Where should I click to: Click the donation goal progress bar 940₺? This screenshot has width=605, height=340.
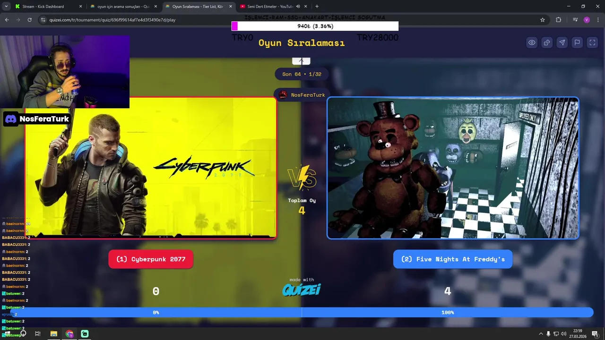[315, 26]
